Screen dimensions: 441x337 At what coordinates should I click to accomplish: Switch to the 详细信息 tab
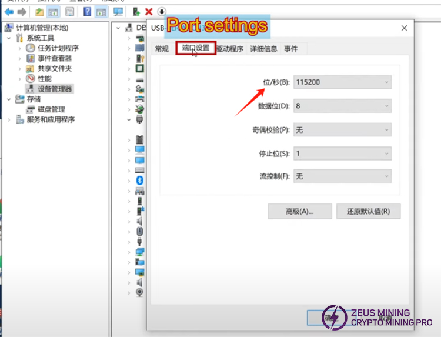263,49
